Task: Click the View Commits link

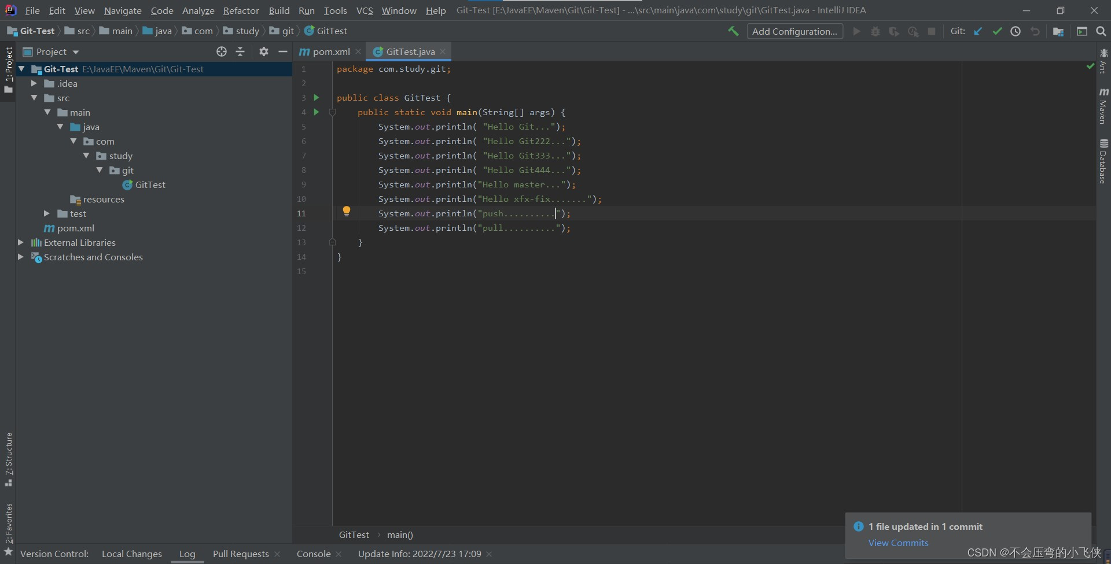Action: coord(898,543)
